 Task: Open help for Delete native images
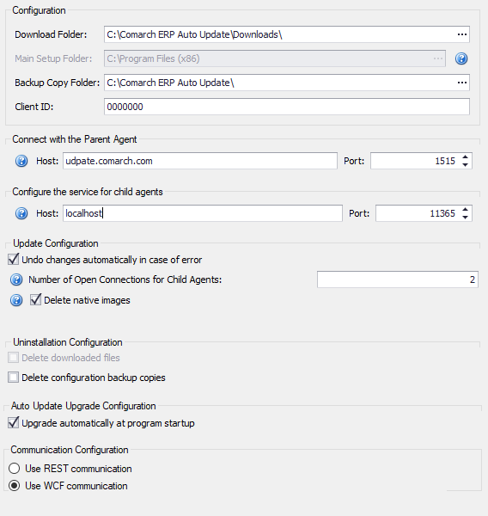click(16, 300)
